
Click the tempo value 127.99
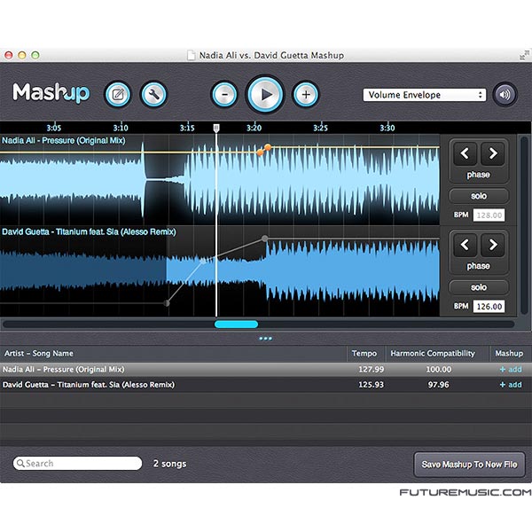tap(372, 369)
